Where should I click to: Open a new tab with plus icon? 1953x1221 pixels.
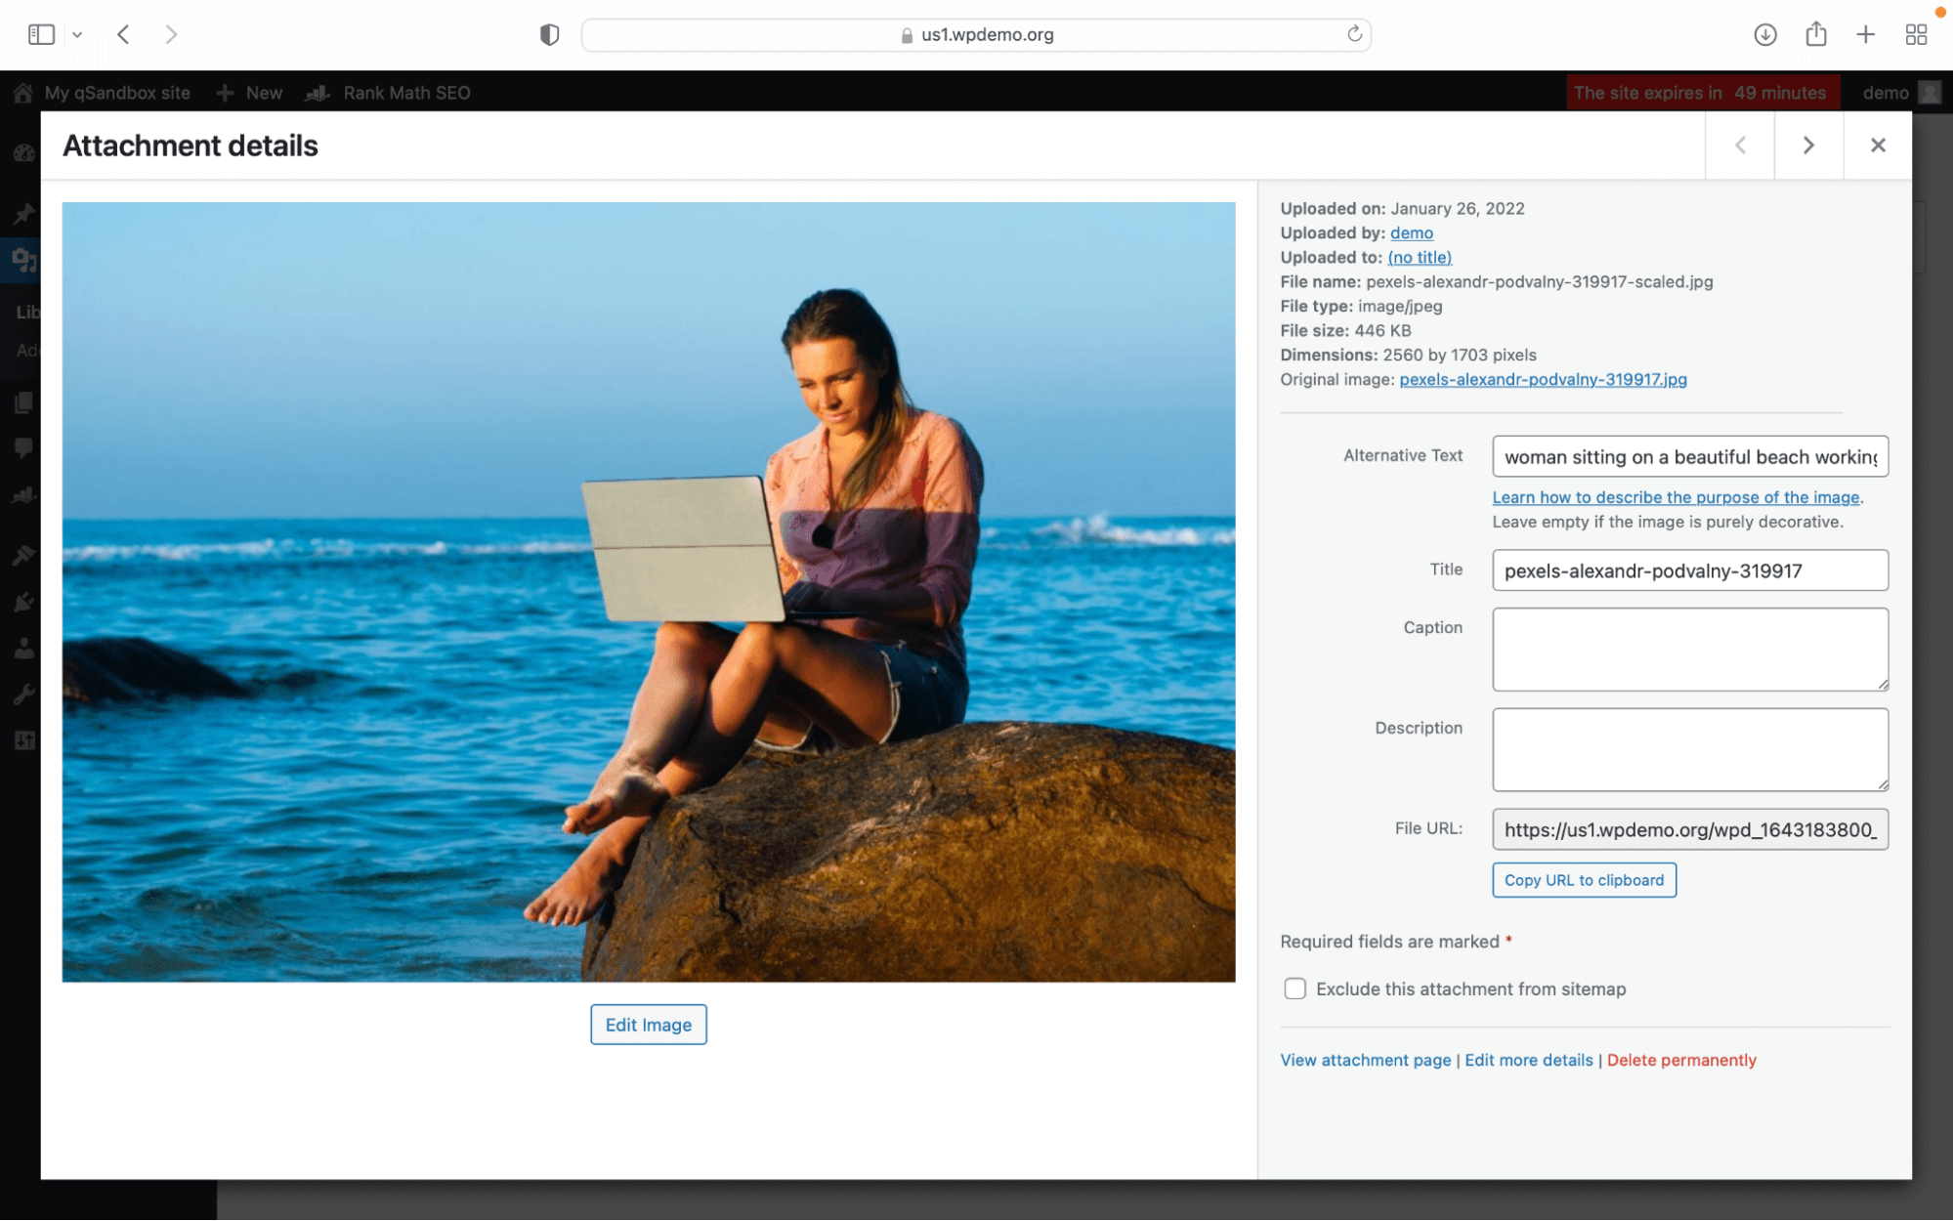tap(1865, 34)
